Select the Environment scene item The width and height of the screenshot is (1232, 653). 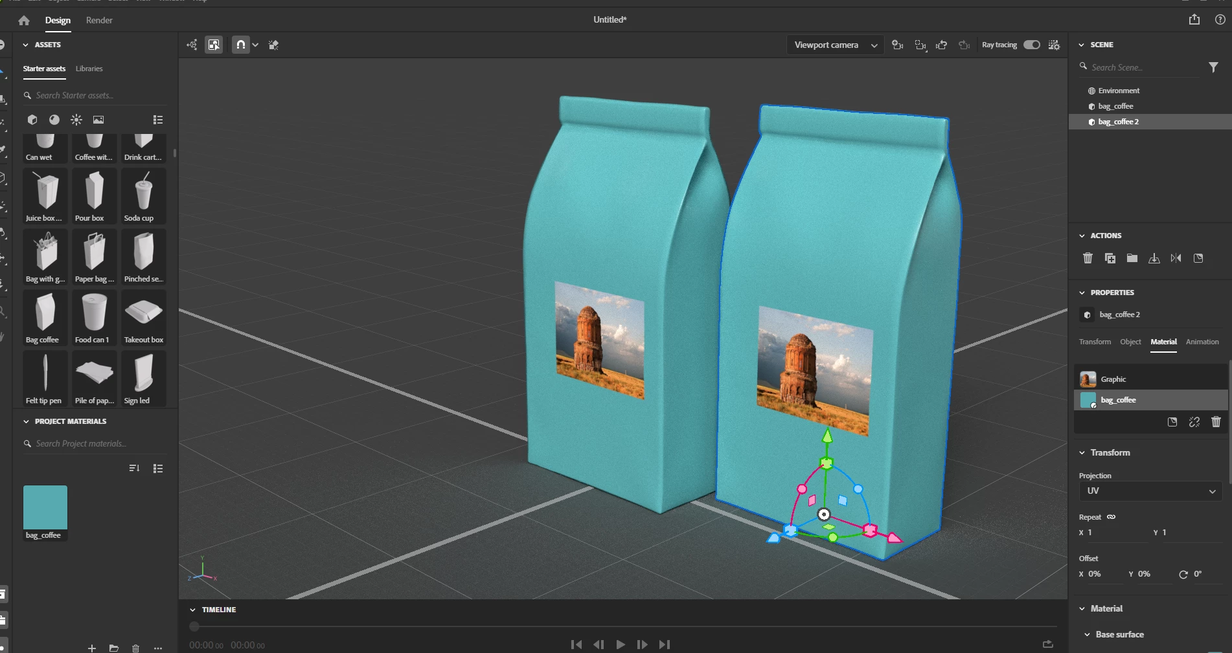click(1150, 91)
